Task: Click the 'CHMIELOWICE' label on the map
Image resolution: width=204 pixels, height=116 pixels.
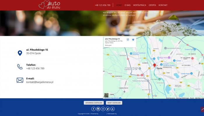Action: (x=123, y=88)
